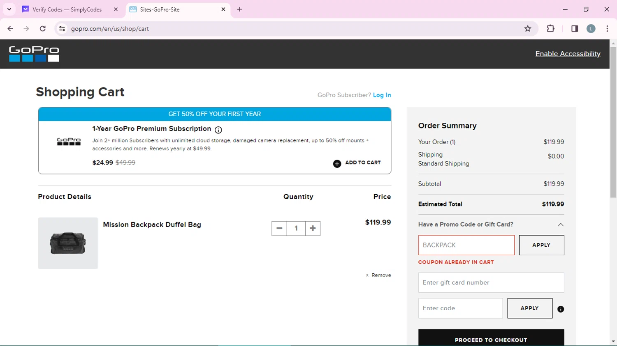Bookmark this page with star icon
The image size is (617, 346).
(528, 29)
